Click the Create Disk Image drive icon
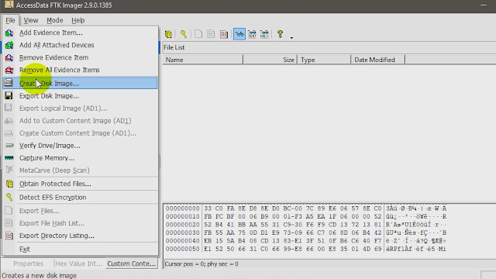The height and width of the screenshot is (279, 496). click(x=9, y=83)
